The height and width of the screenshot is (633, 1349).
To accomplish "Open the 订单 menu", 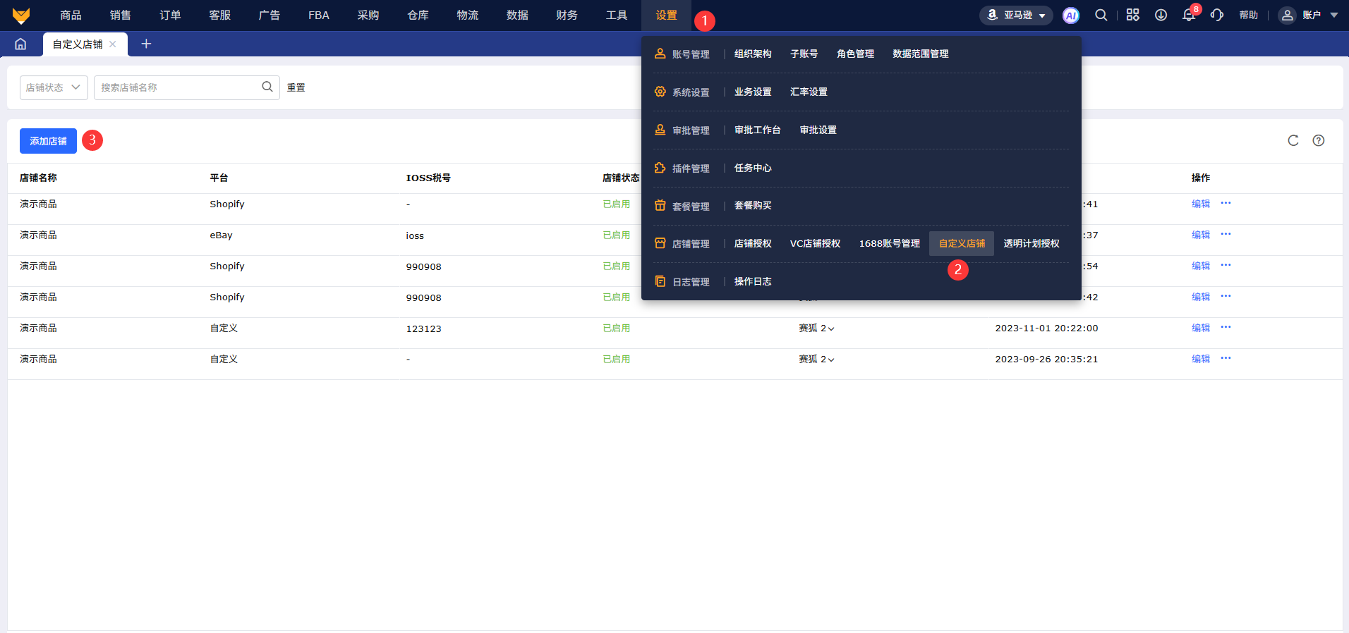I will [170, 15].
